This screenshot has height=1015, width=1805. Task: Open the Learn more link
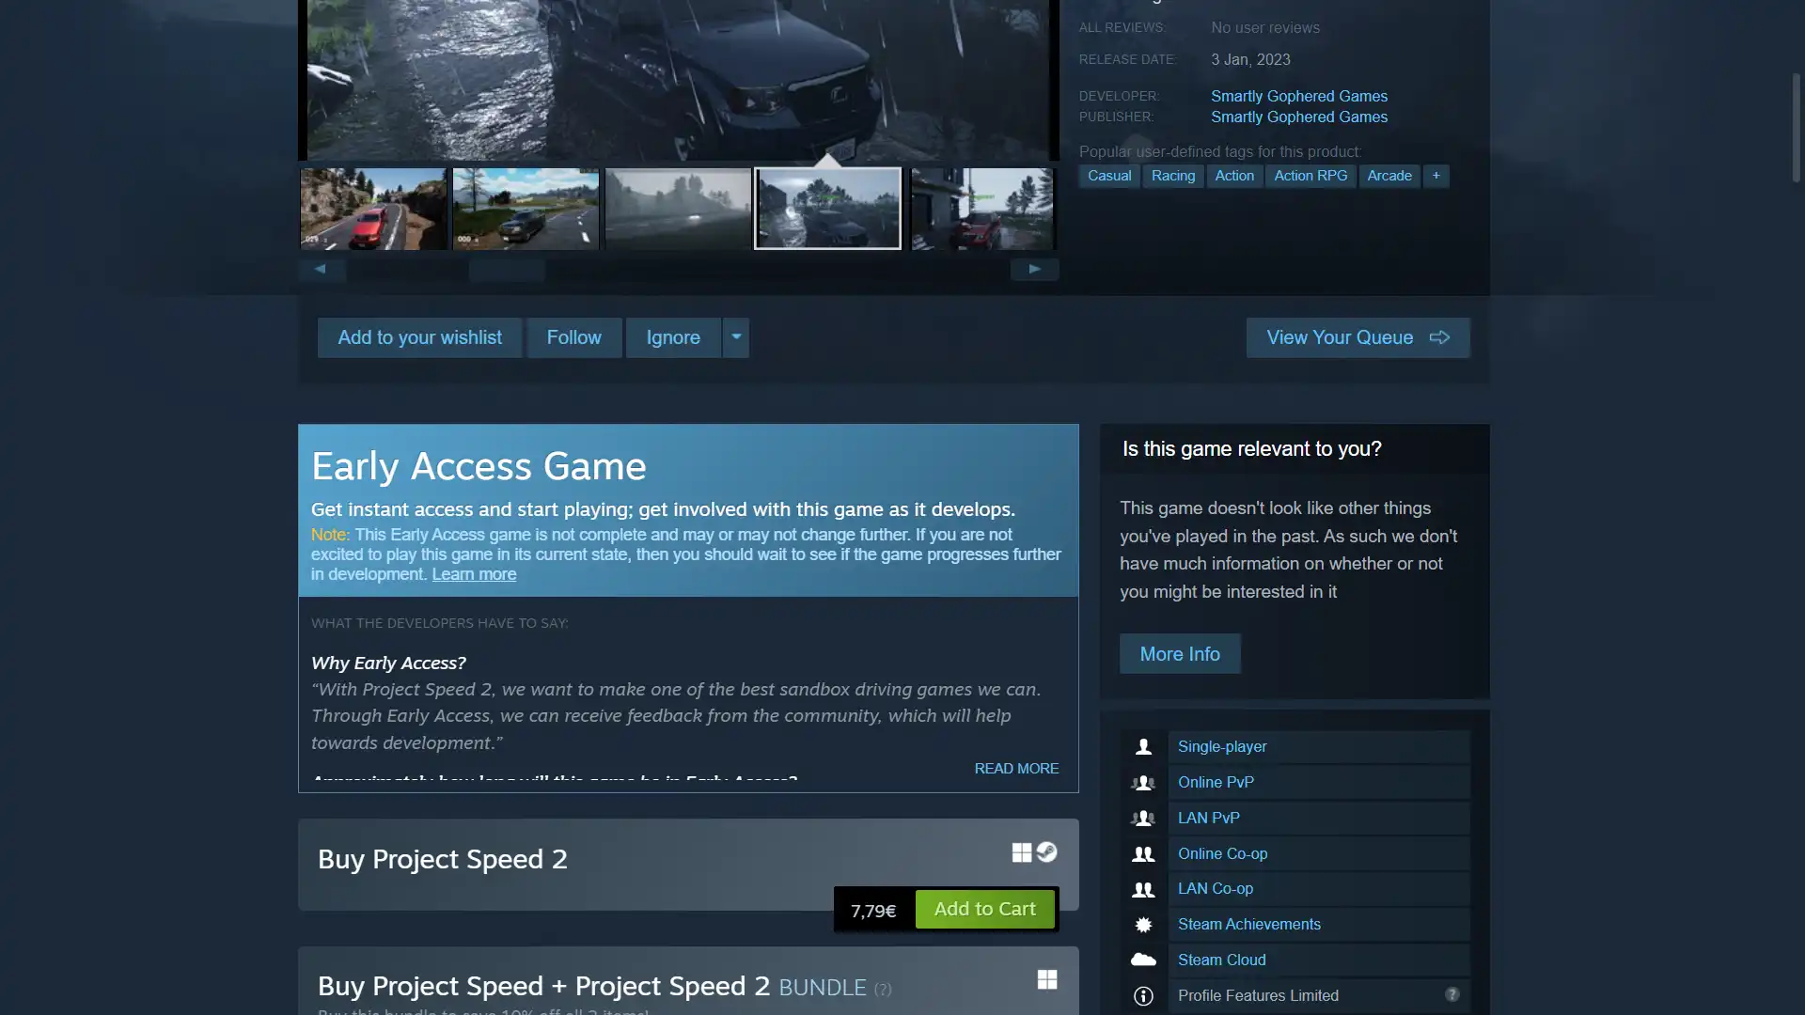coord(474,574)
